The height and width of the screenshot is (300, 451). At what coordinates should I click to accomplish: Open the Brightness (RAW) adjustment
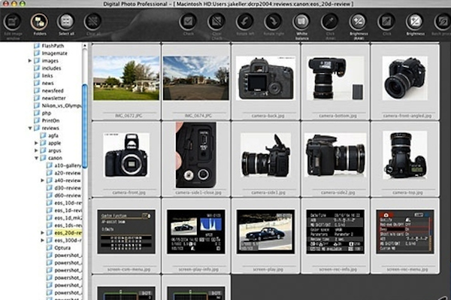pyautogui.click(x=359, y=22)
